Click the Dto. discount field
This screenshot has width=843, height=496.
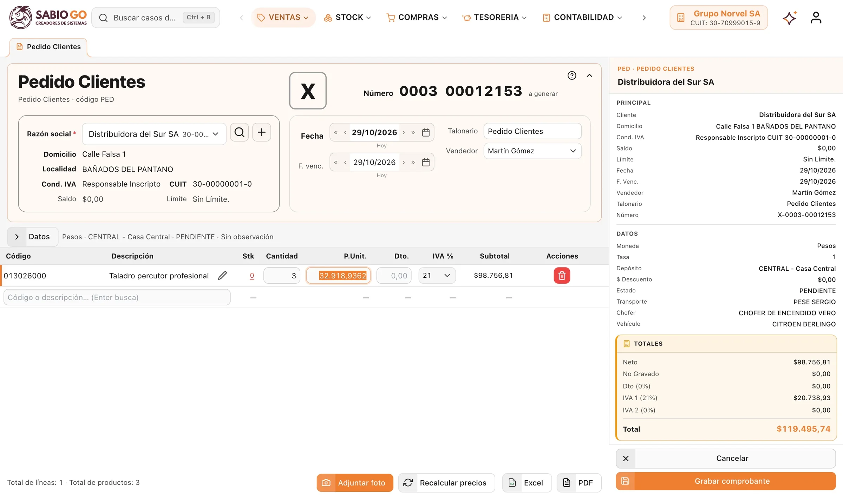pyautogui.click(x=394, y=276)
